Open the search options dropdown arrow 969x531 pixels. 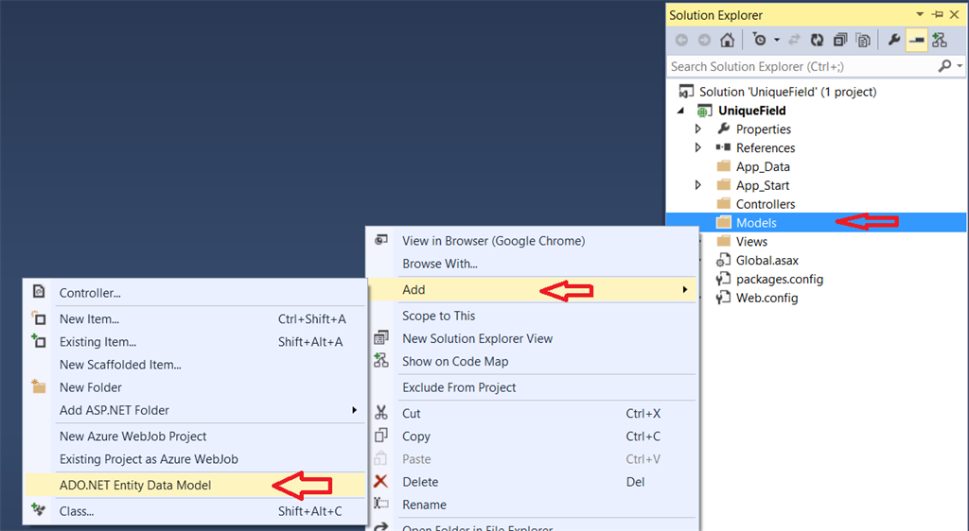[960, 66]
